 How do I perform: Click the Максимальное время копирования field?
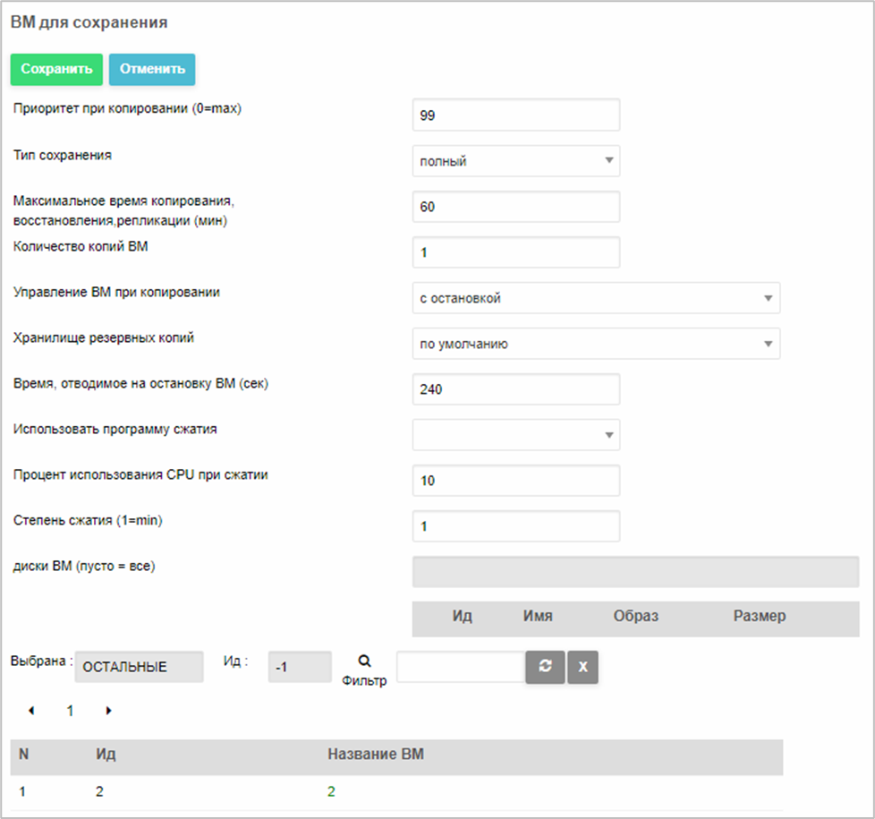pyautogui.click(x=516, y=207)
